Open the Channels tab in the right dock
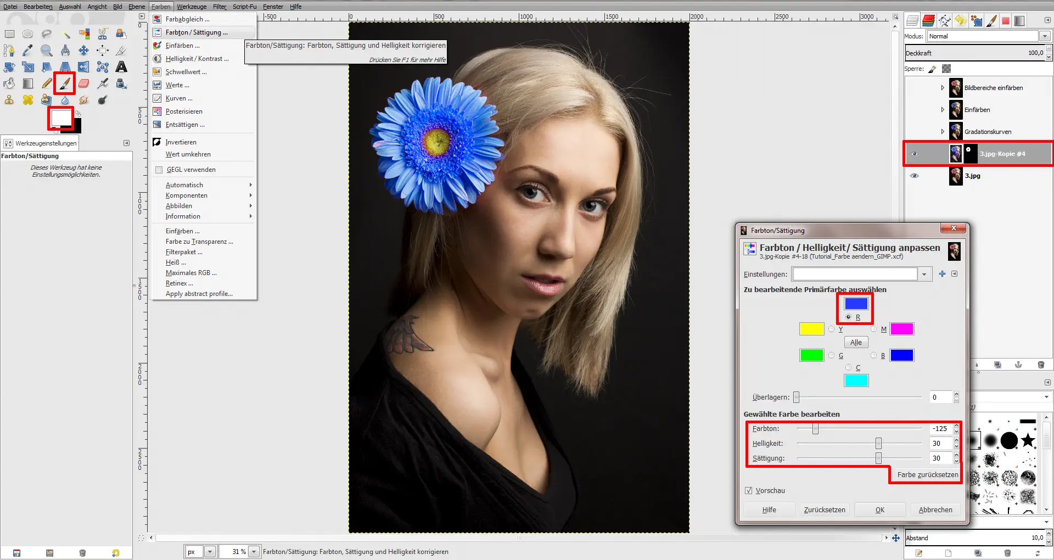 (929, 20)
